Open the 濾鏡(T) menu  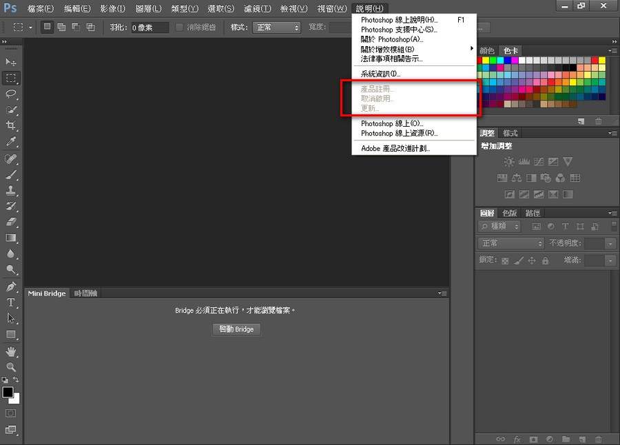click(x=258, y=8)
